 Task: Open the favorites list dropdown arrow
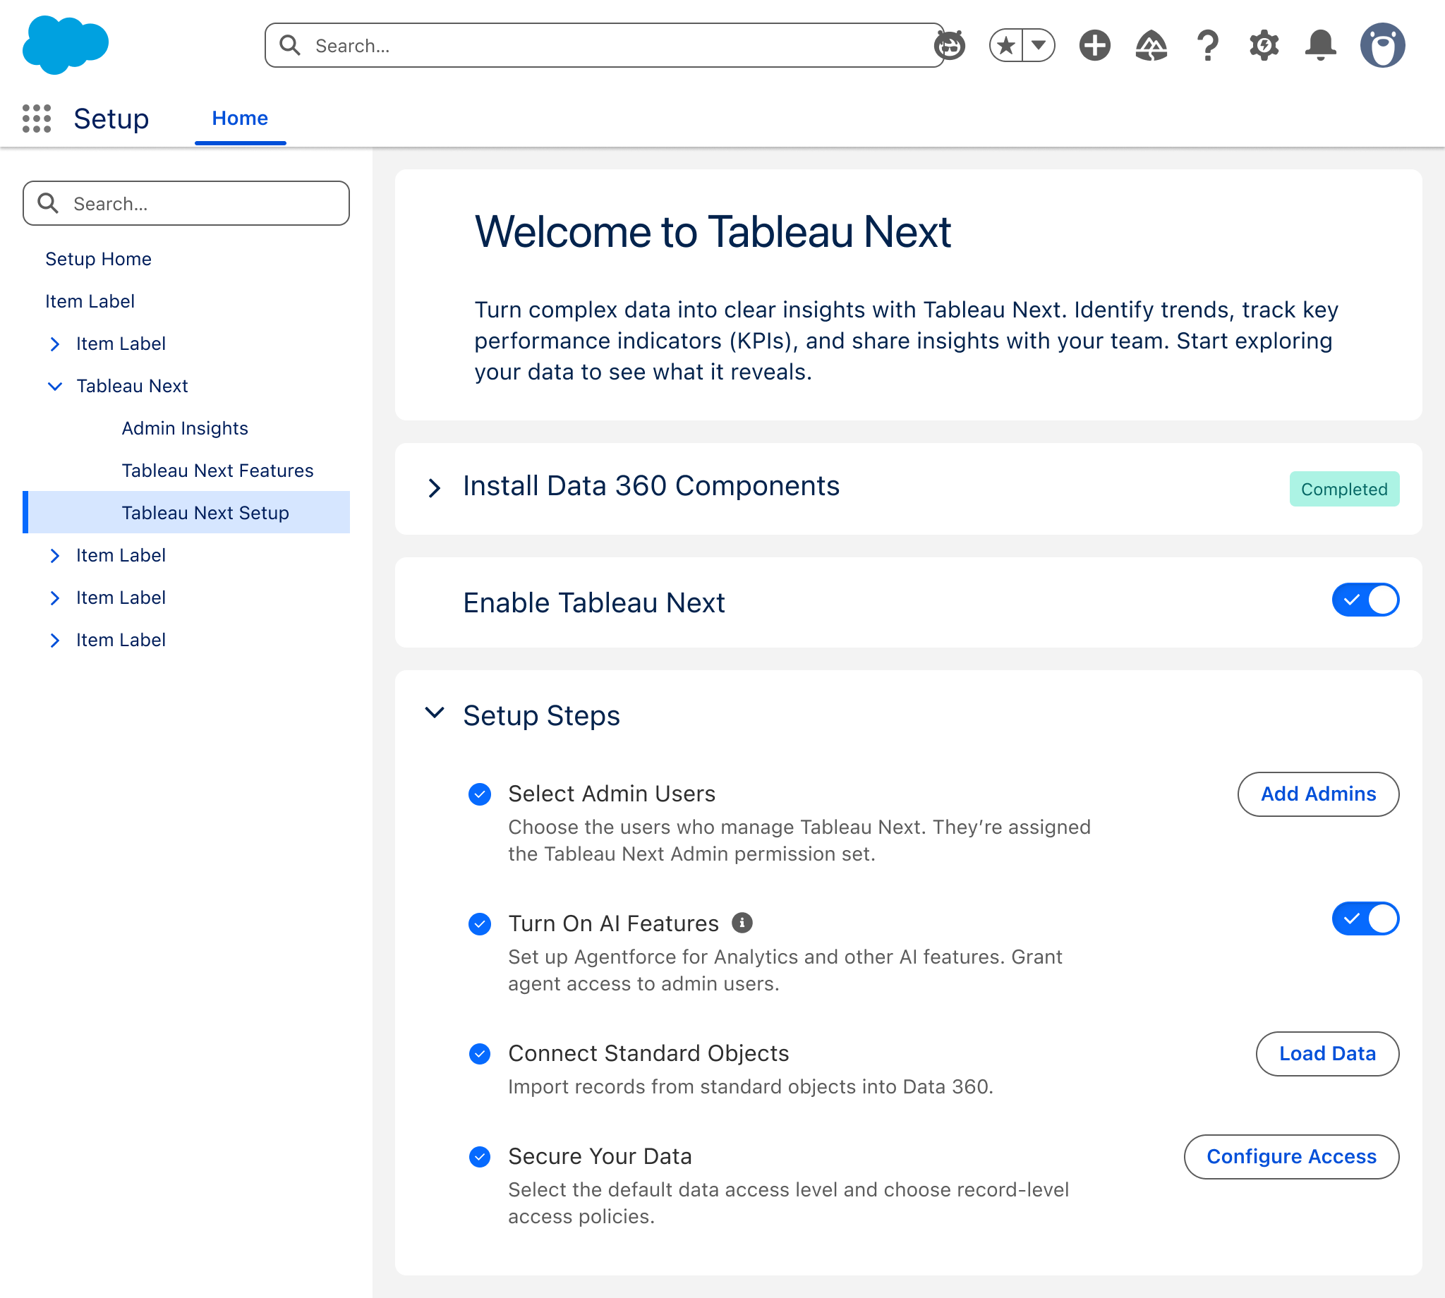click(1039, 46)
